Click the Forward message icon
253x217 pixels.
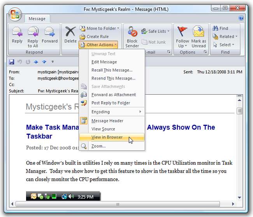[x=49, y=33]
